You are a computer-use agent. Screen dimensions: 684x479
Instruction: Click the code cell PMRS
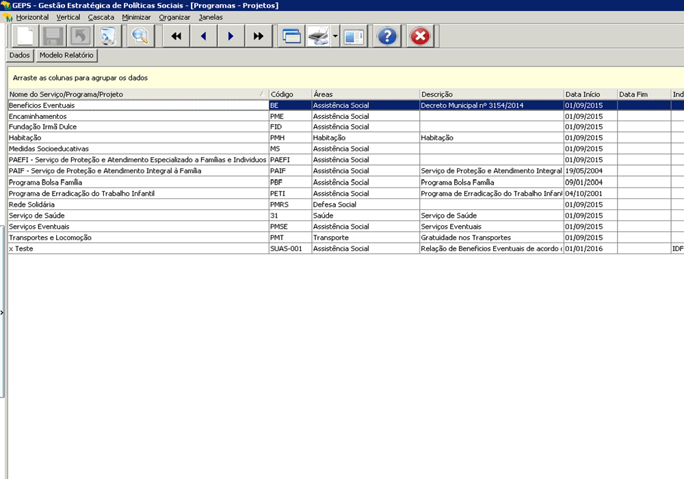pyautogui.click(x=290, y=205)
